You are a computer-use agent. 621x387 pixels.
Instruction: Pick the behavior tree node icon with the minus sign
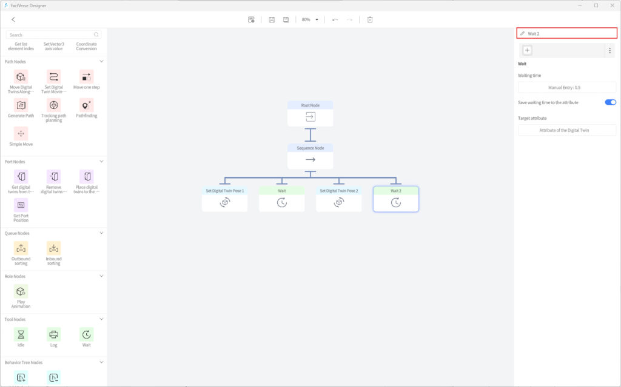point(53,377)
